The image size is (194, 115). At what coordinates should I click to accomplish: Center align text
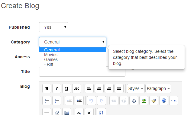[99, 88]
